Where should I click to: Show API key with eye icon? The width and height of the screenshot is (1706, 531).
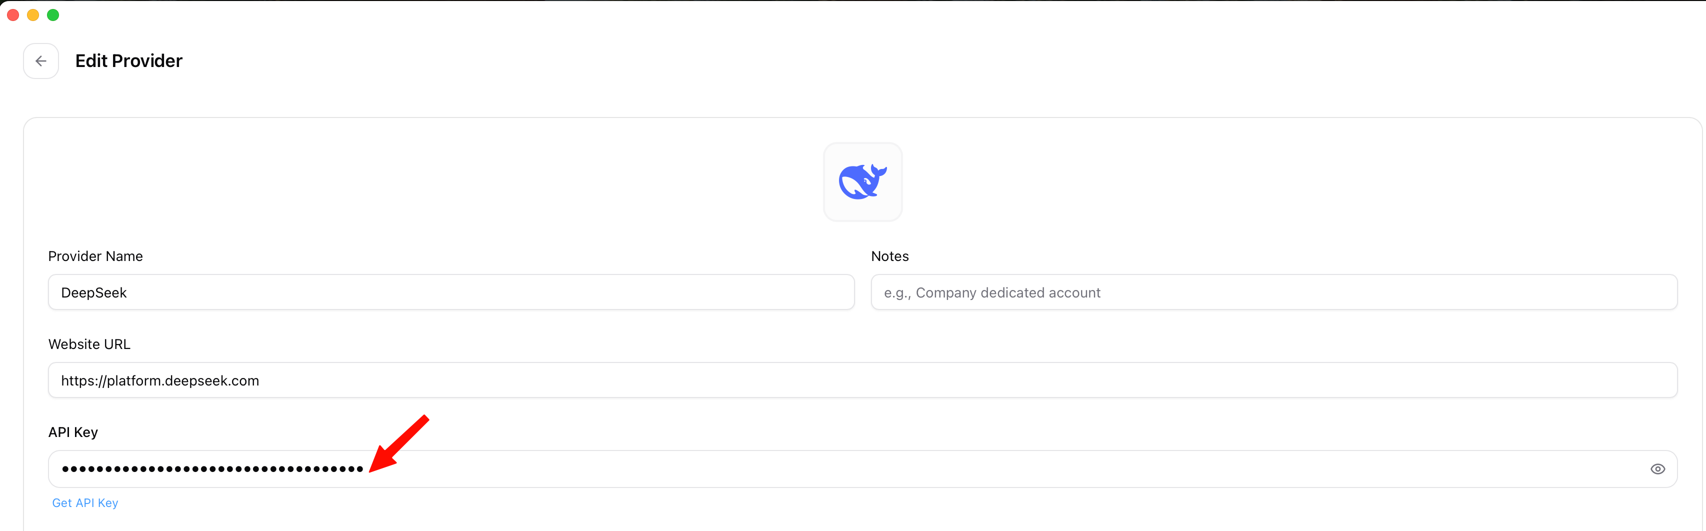point(1657,469)
